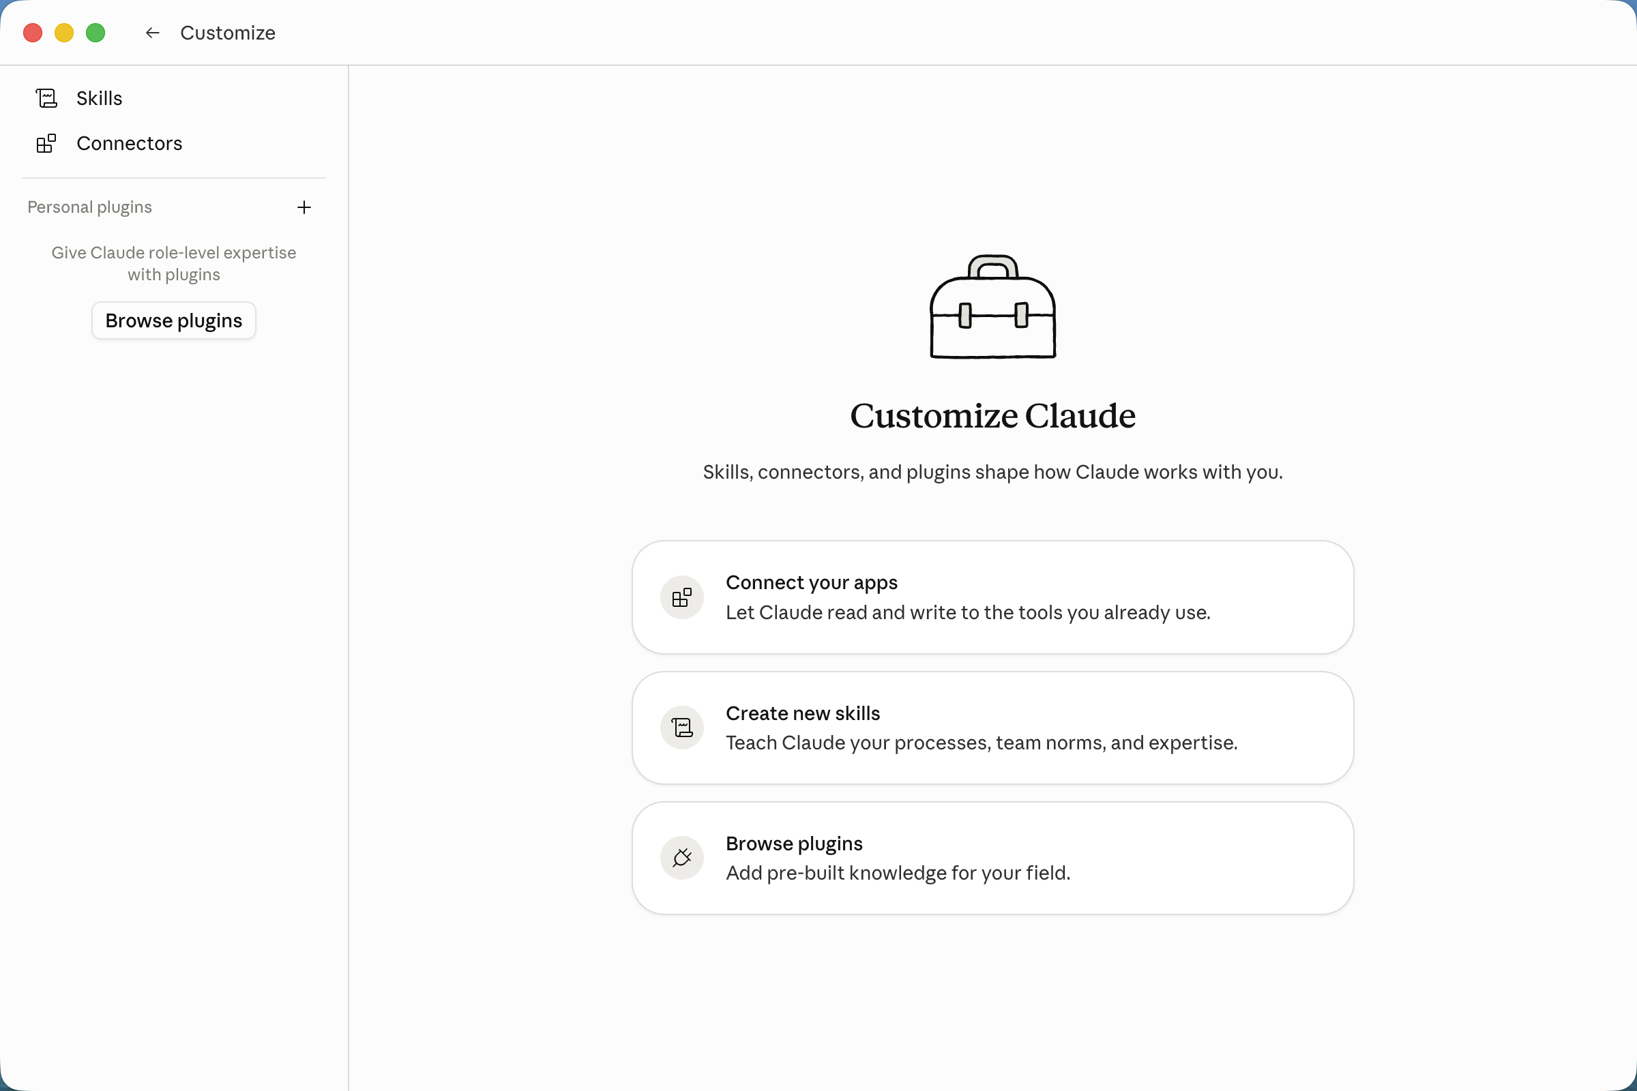Viewport: 1637px width, 1091px height.
Task: Go back using the left arrow
Action: coord(152,33)
